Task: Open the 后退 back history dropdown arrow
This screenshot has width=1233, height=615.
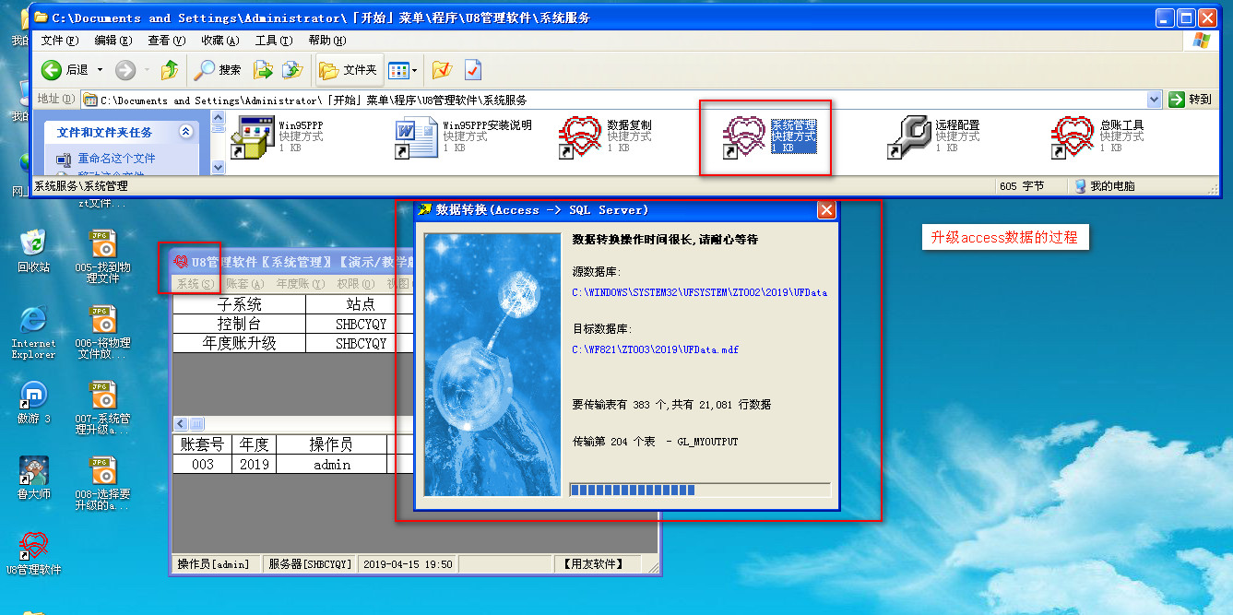Action: click(x=101, y=70)
